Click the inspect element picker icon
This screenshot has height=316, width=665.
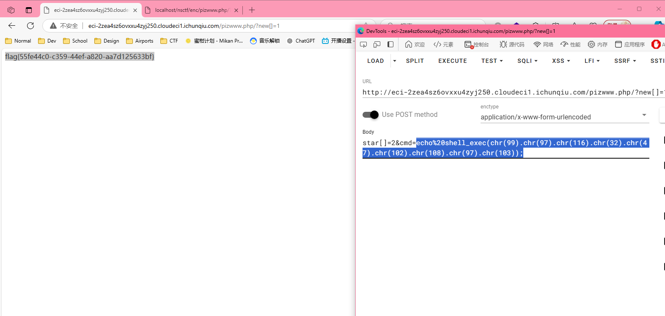(x=363, y=44)
